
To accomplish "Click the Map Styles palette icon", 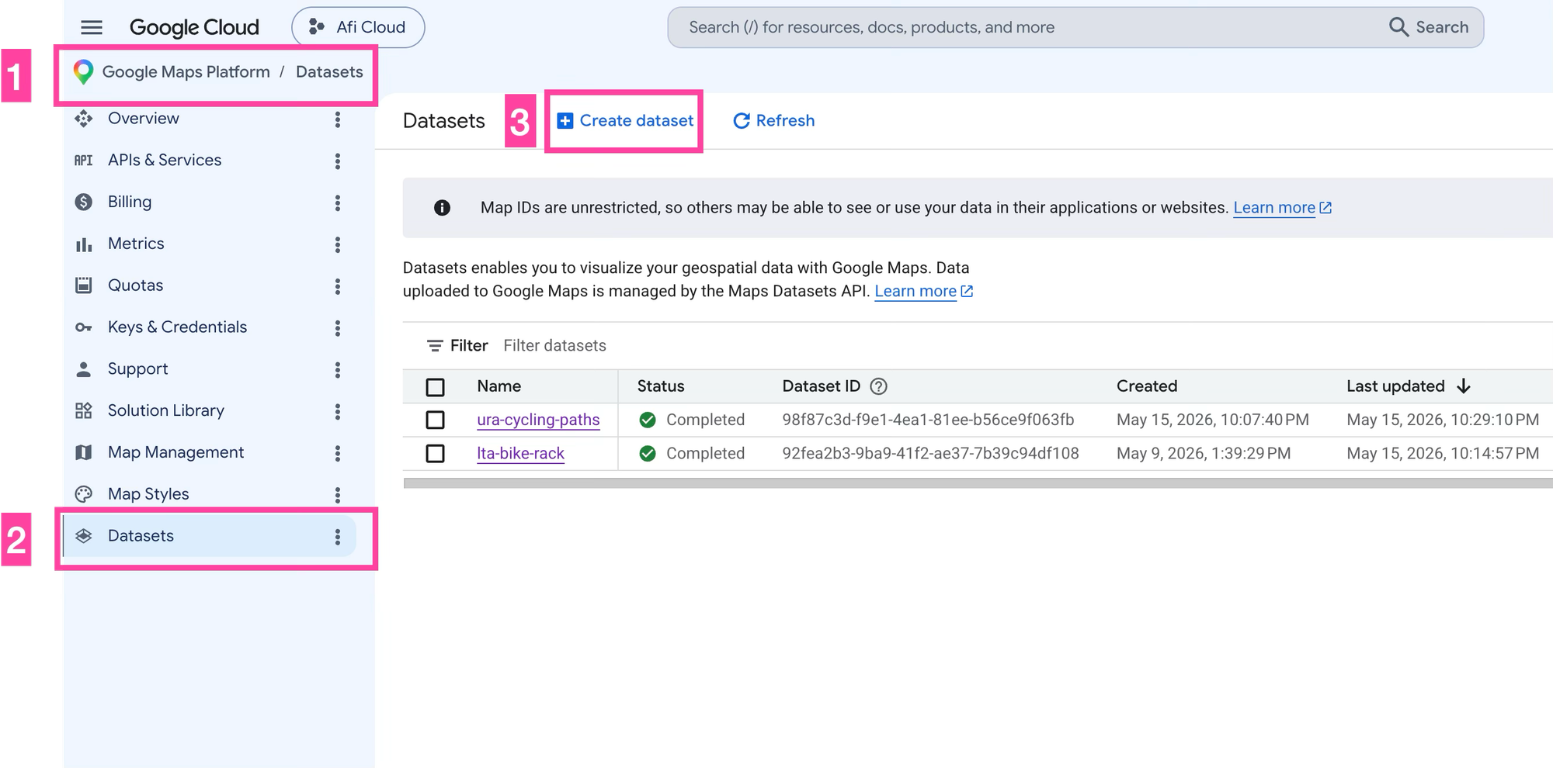I will click(84, 494).
